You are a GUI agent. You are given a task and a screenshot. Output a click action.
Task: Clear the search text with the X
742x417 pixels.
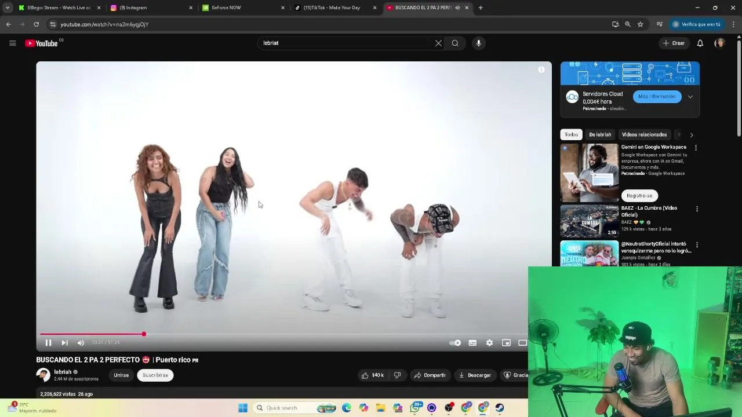[438, 43]
